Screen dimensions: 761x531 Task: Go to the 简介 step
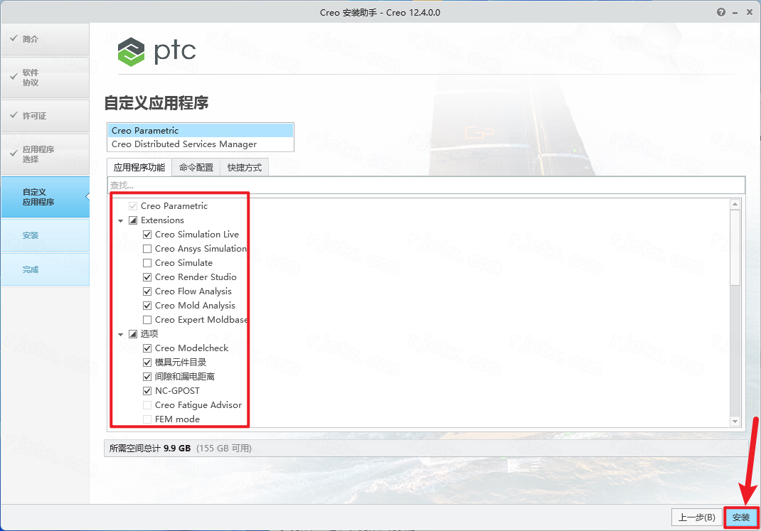45,39
